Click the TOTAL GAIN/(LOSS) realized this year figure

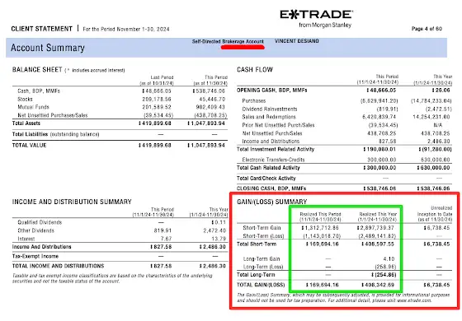pyautogui.click(x=378, y=285)
